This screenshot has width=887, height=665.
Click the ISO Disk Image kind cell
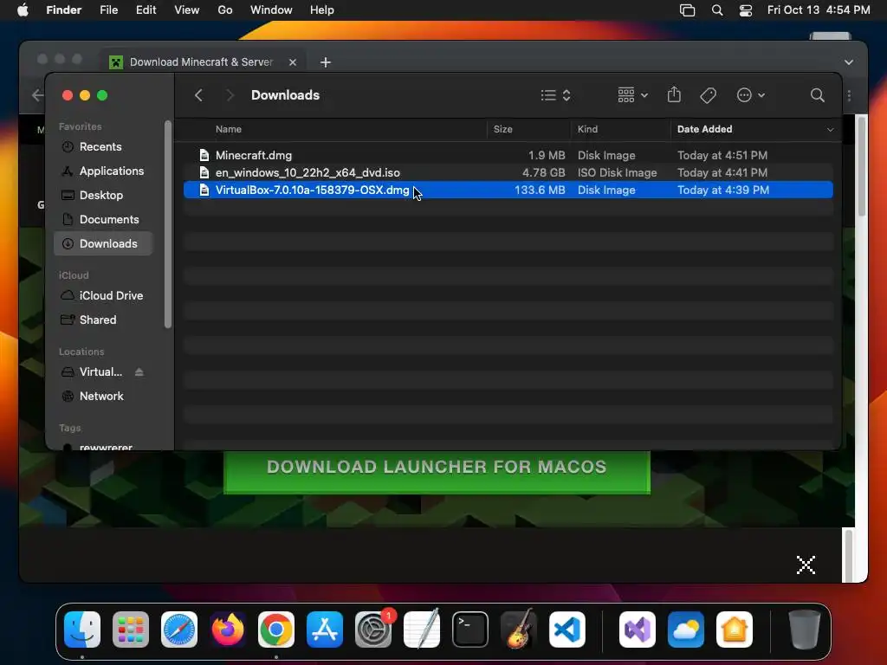pos(617,172)
